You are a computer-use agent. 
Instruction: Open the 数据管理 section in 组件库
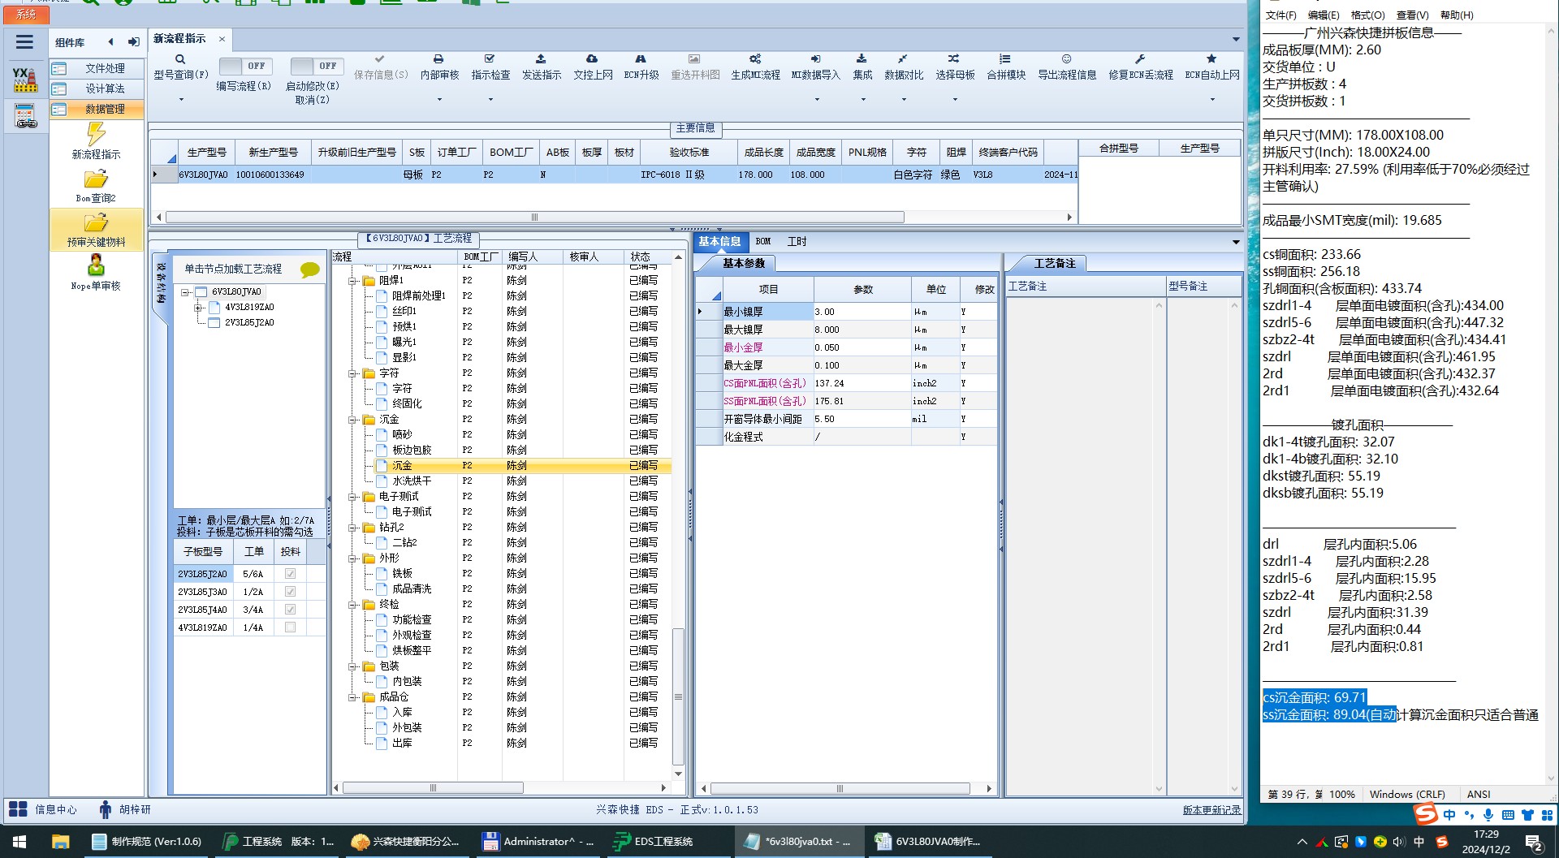(x=97, y=109)
